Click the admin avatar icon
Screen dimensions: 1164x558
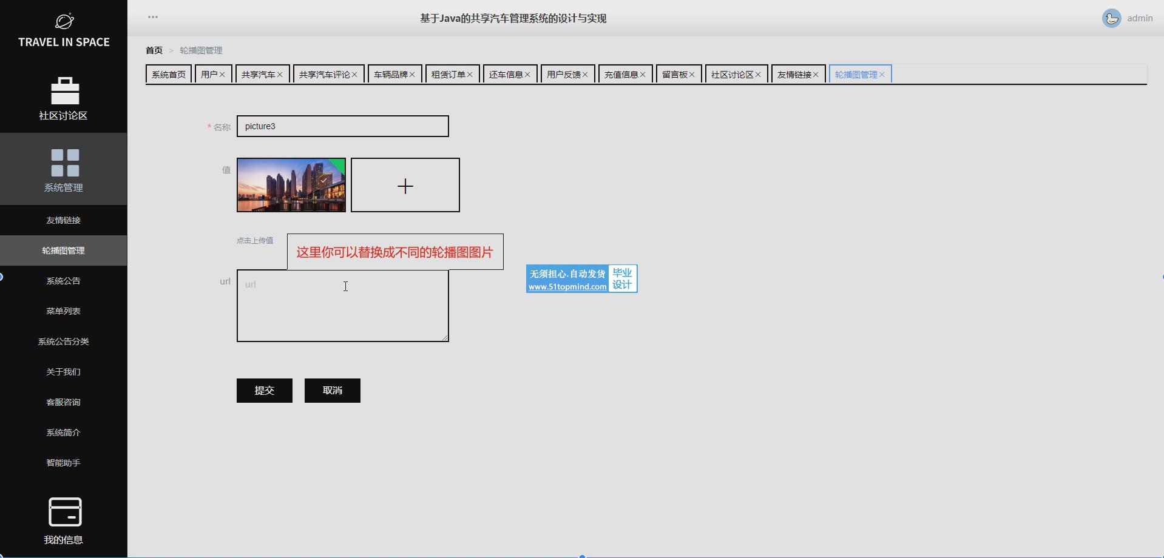[1112, 18]
